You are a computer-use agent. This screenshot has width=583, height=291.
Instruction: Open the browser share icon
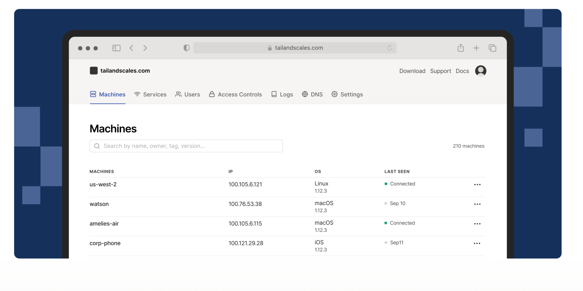tap(461, 48)
